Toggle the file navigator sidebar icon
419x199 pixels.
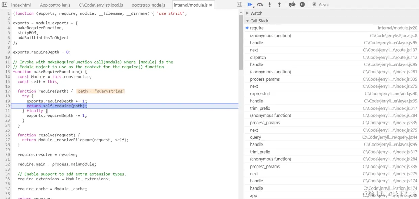(5, 5)
